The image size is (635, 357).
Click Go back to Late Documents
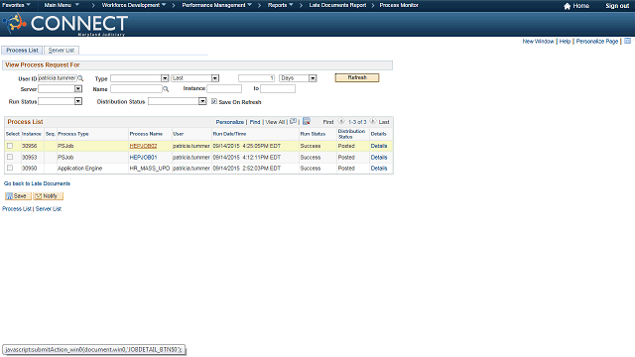[x=37, y=183]
